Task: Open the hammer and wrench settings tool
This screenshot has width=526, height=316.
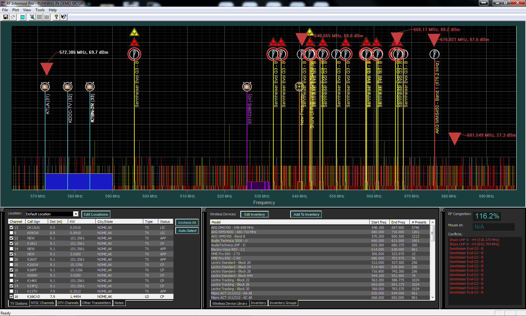Action: [13, 17]
